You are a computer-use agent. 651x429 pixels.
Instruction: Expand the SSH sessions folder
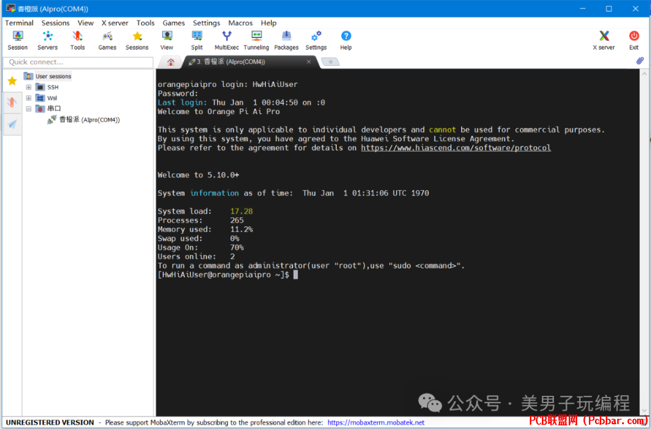(29, 87)
